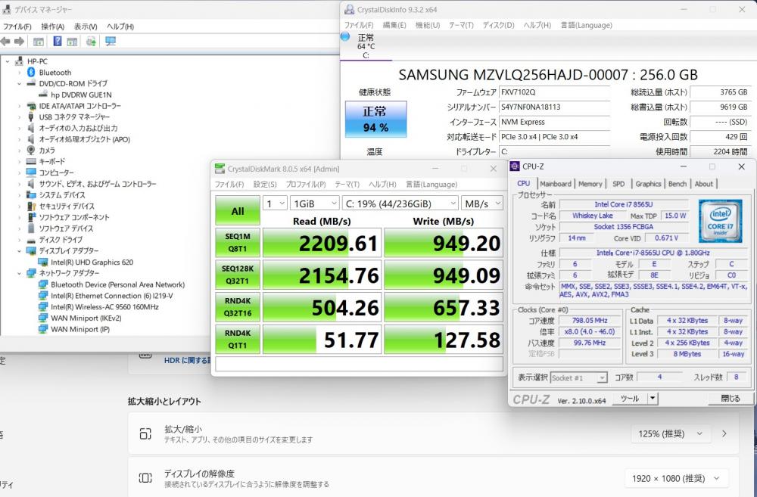Open the プロファイル(P) menu in CrystalDiskMark
This screenshot has width=757, height=497.
(306, 185)
